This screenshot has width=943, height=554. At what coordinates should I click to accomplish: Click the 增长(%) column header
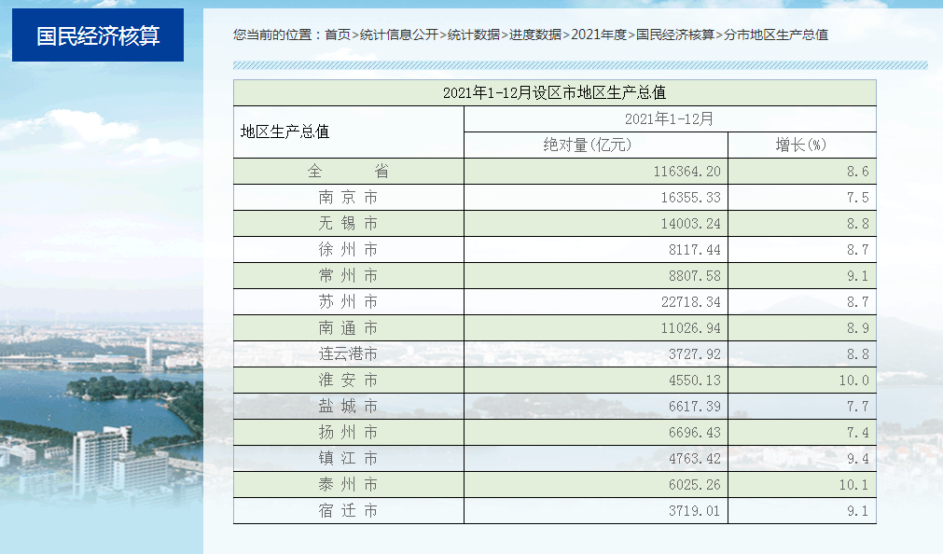click(x=801, y=145)
